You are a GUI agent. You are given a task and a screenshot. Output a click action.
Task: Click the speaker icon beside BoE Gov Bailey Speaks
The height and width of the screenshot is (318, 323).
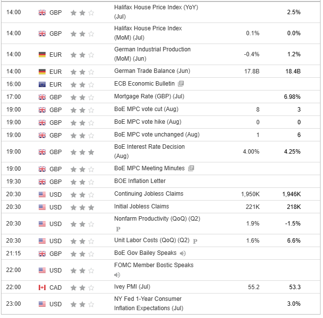[182, 253]
